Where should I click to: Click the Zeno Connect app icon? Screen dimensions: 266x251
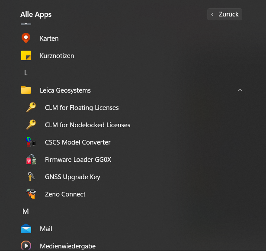coord(31,194)
